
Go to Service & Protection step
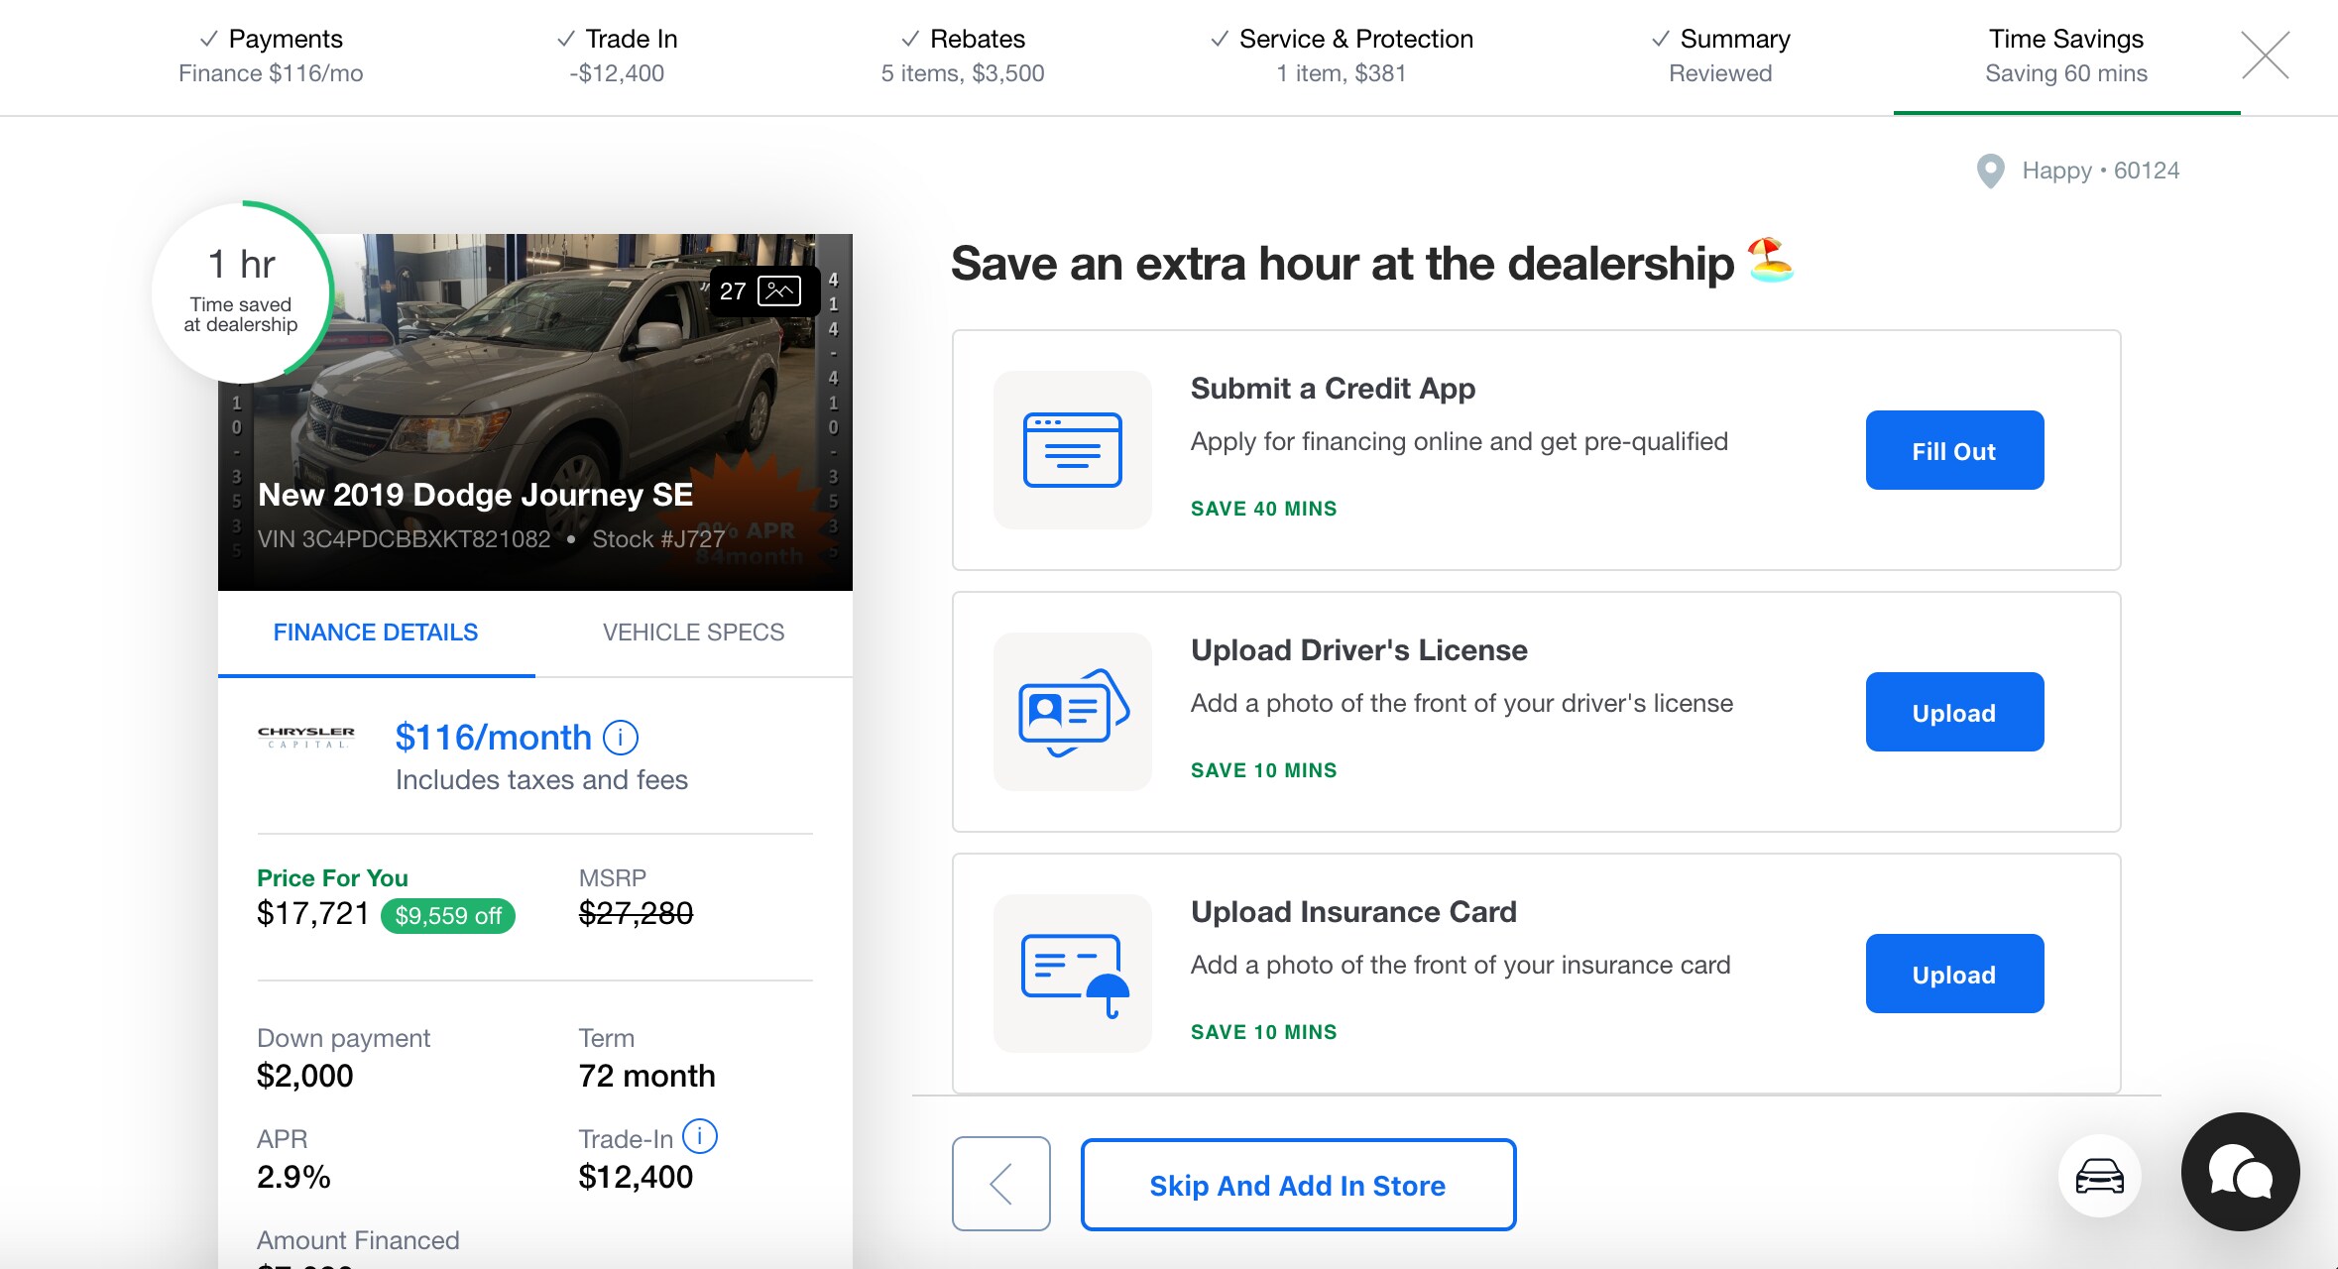1342,56
